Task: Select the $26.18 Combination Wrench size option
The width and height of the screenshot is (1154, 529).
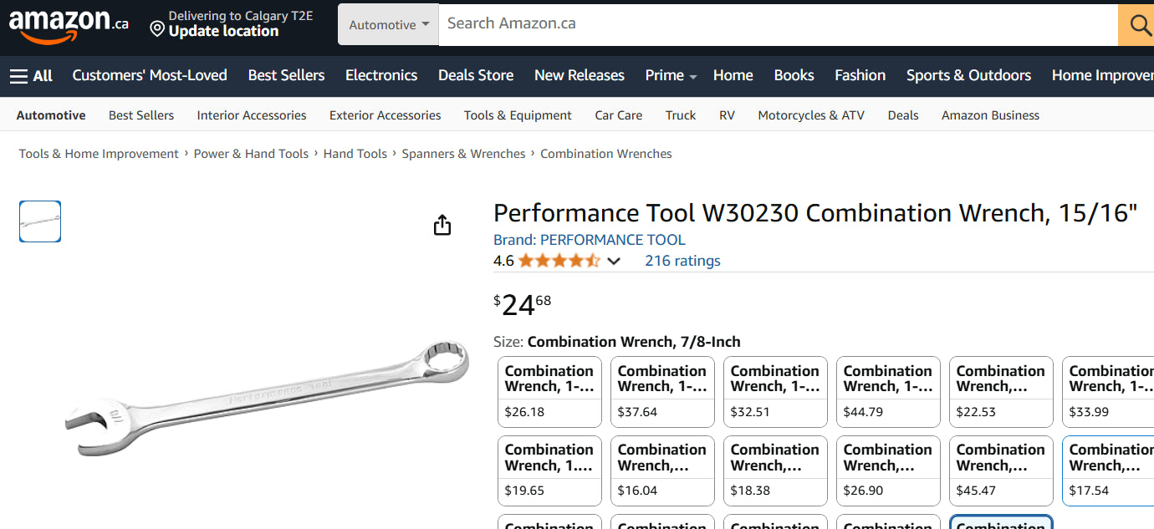Action: 549,392
